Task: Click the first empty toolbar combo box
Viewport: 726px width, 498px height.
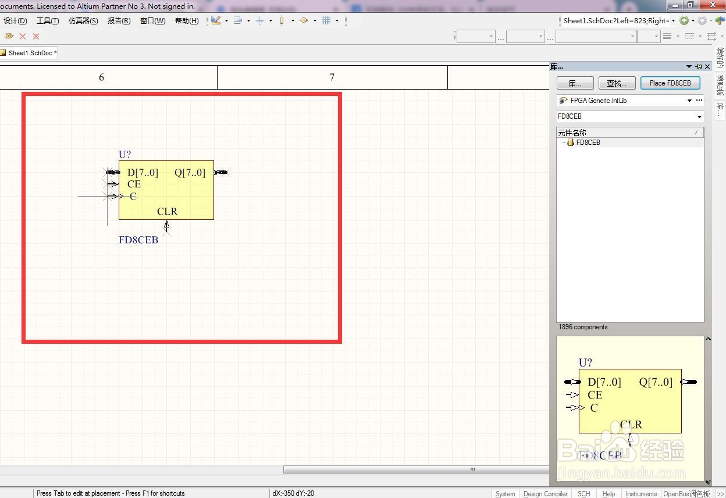Action: click(476, 36)
